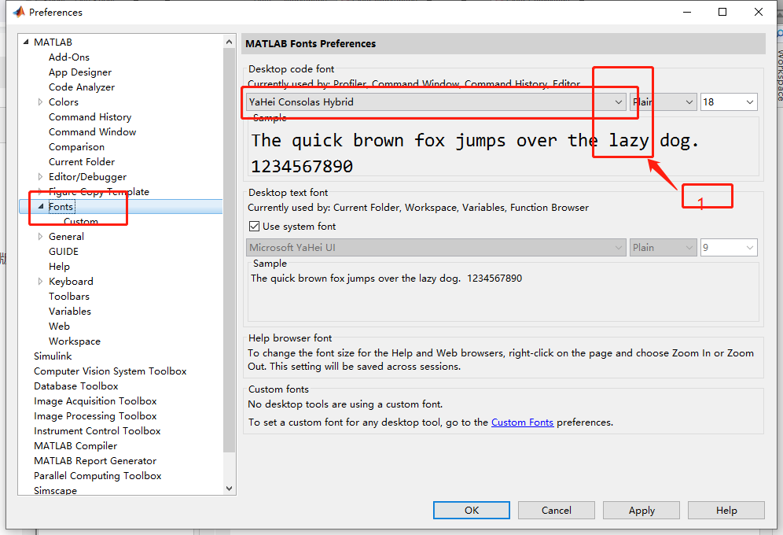The height and width of the screenshot is (535, 783).
Task: Select Simulink preferences
Action: click(53, 356)
